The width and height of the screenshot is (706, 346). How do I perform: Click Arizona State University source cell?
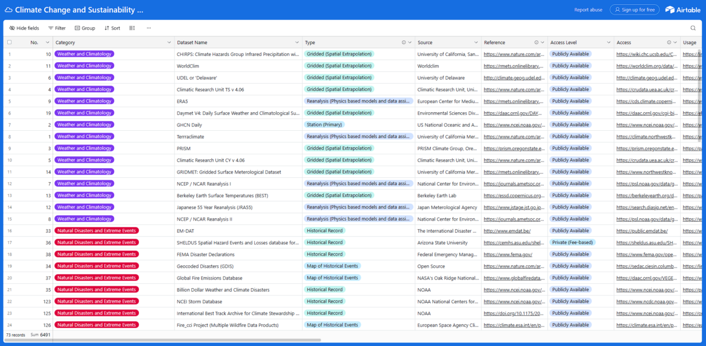pyautogui.click(x=448, y=242)
